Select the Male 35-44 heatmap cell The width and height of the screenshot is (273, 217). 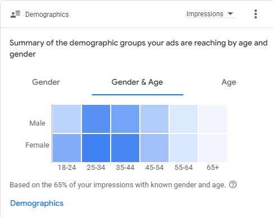(125, 119)
